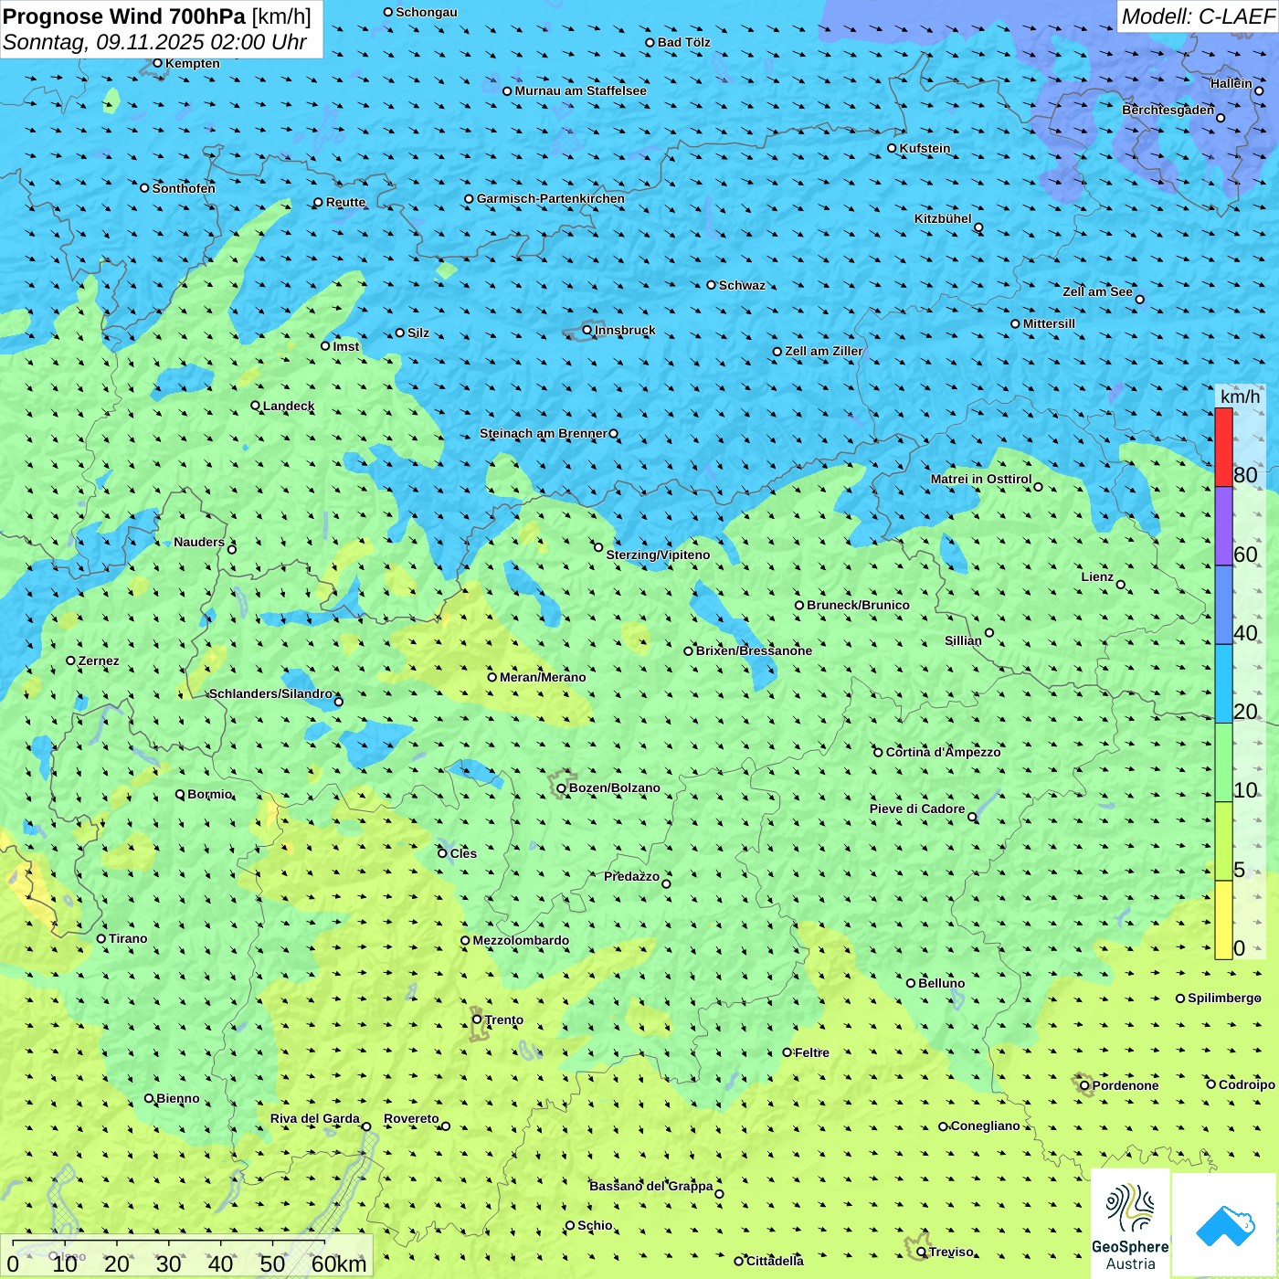Click the Belluno city label

[x=941, y=983]
